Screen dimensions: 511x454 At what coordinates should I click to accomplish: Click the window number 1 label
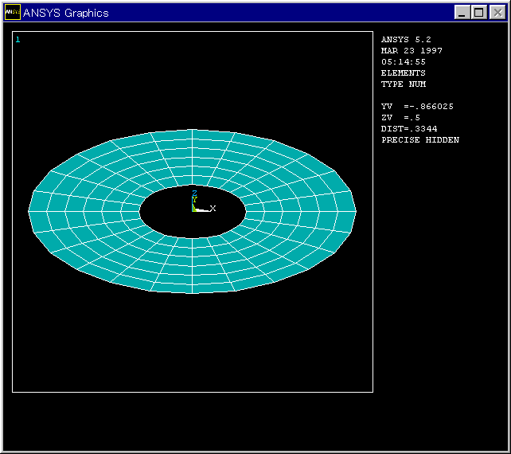[18, 39]
